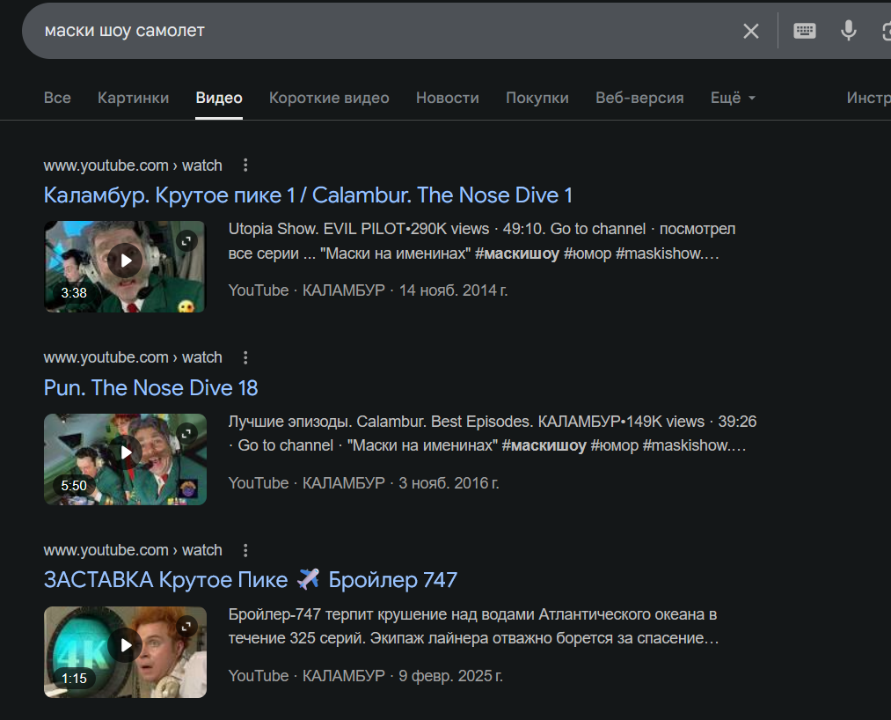Open the Инструменты search tools

pyautogui.click(x=868, y=98)
